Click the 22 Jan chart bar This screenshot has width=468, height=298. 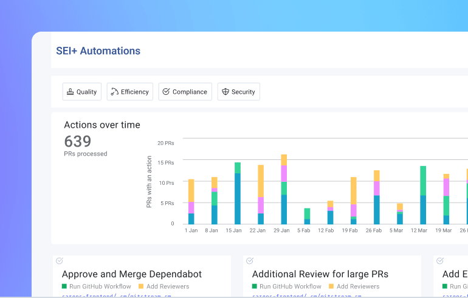(261, 195)
